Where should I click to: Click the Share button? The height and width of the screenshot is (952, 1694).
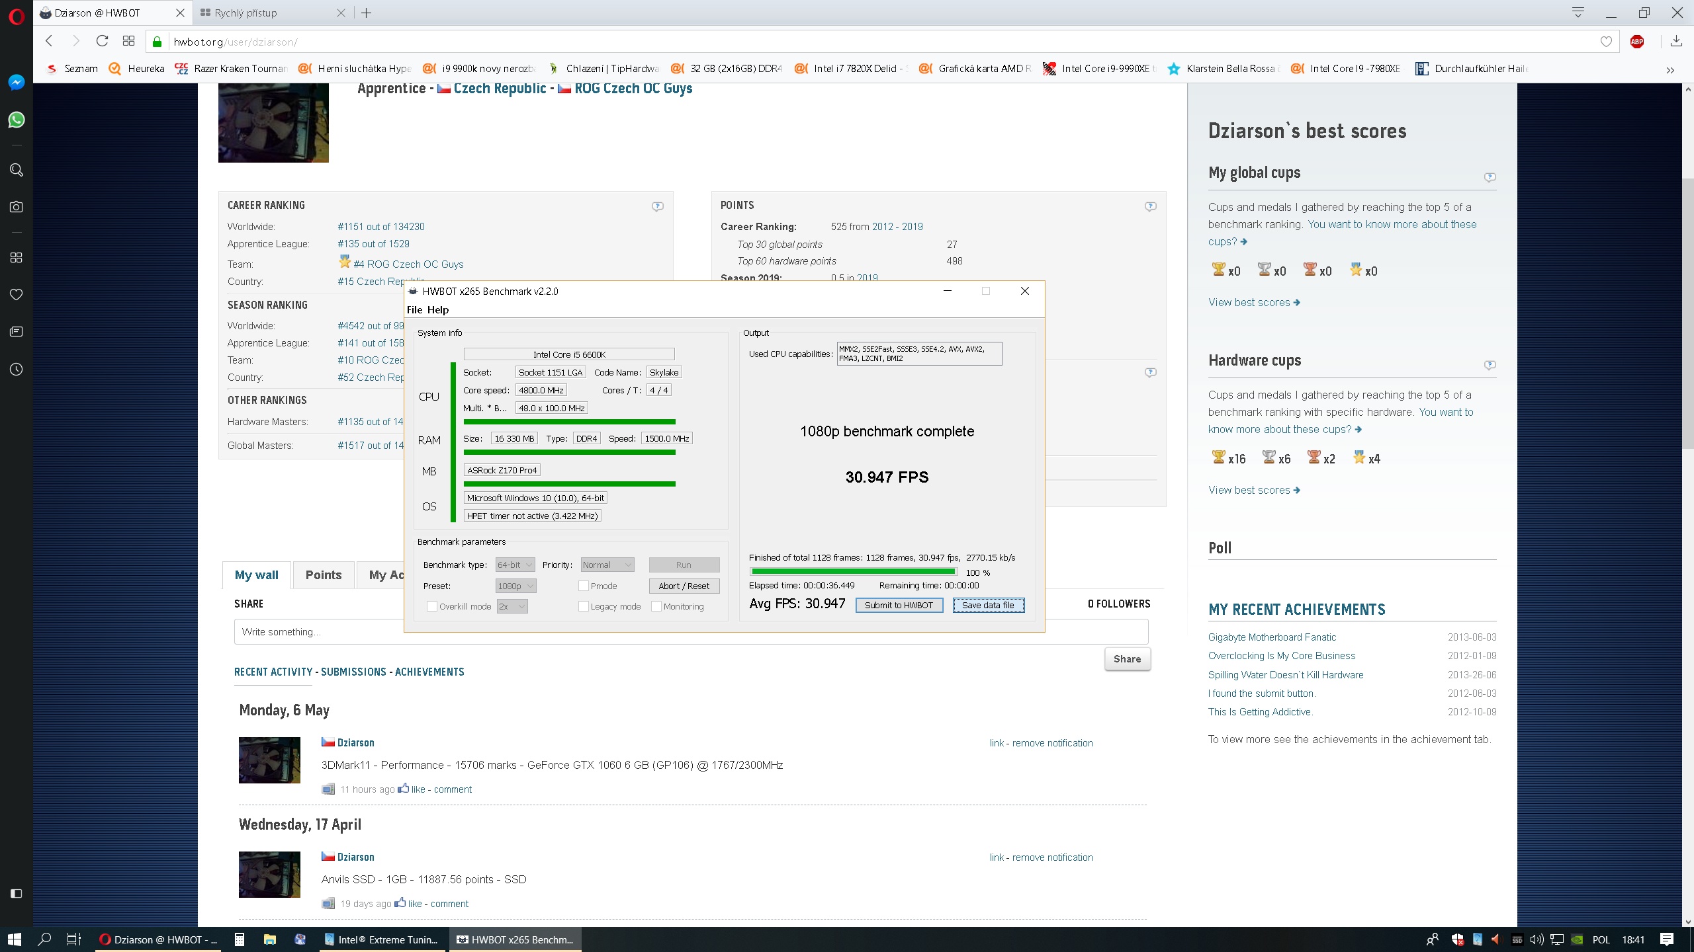pos(1127,658)
